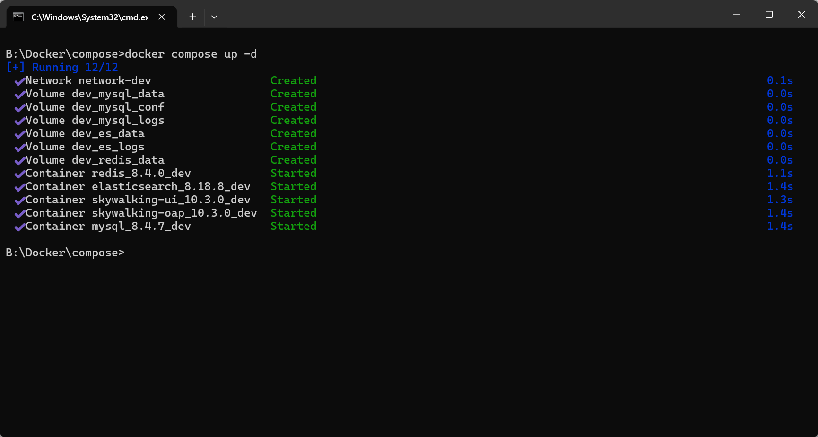This screenshot has height=437, width=818.
Task: Click 'Volume dev_es_logs' line
Action: coord(85,147)
